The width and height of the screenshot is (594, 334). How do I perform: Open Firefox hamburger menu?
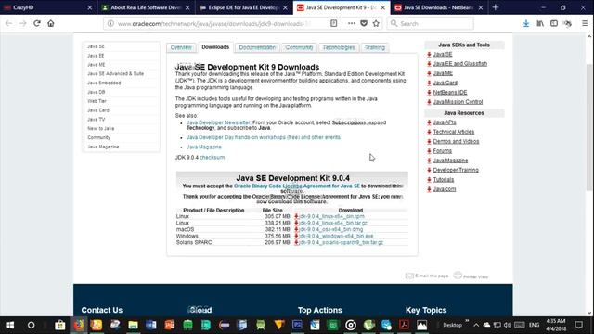(585, 23)
